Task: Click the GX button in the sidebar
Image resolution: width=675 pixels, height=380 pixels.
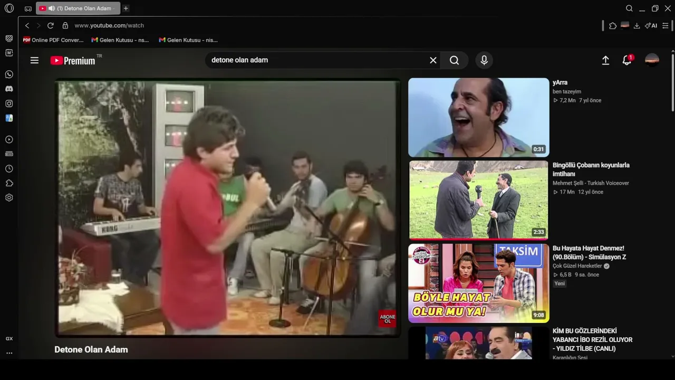Action: pos(9,339)
